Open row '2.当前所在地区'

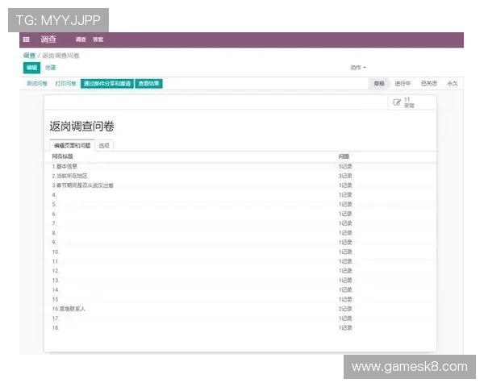240,176
